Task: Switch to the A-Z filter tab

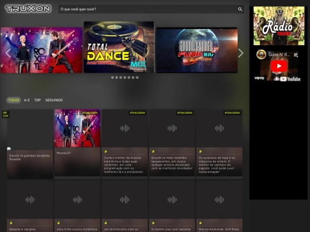Action: [26, 100]
